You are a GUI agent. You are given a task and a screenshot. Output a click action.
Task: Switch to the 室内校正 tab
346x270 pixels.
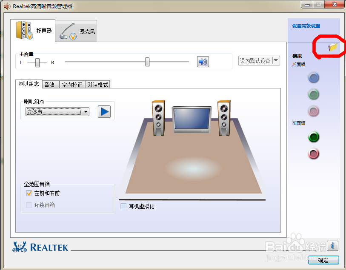click(x=72, y=84)
